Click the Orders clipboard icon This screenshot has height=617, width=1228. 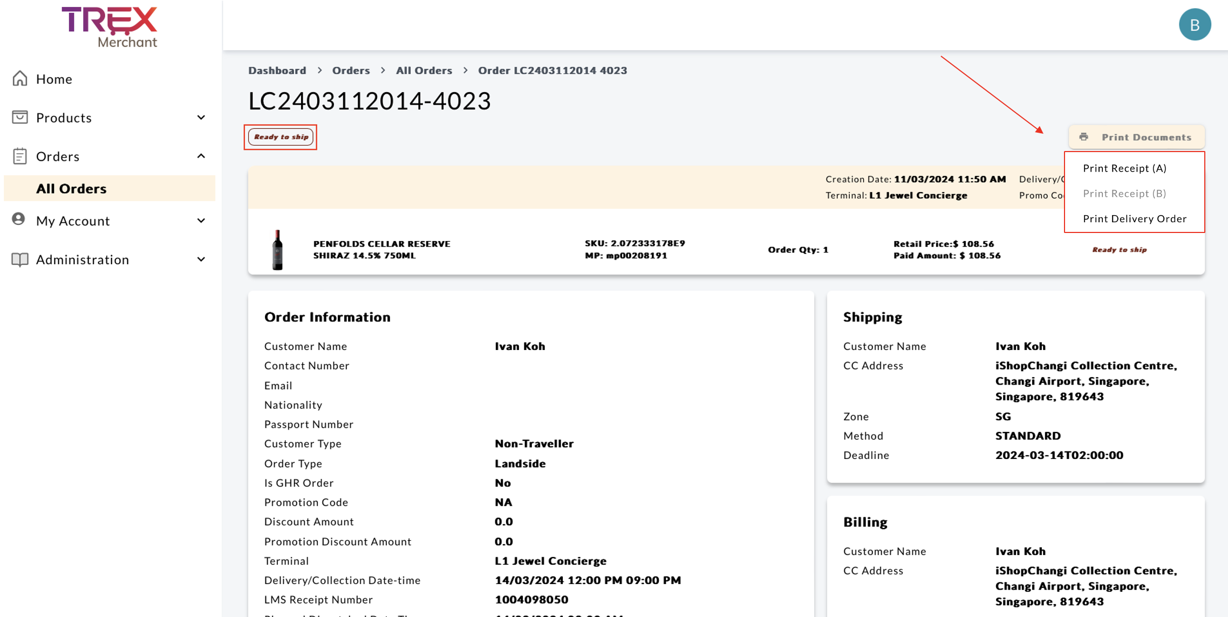click(20, 156)
